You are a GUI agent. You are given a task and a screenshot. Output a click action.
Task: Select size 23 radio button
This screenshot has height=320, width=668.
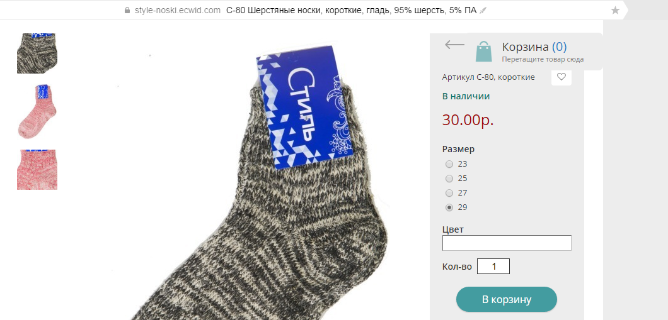click(449, 164)
